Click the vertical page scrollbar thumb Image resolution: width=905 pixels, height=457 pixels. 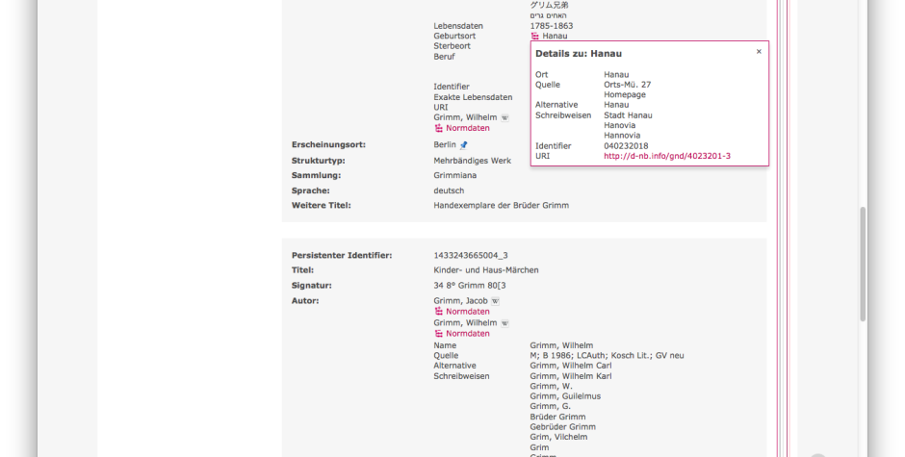863,264
